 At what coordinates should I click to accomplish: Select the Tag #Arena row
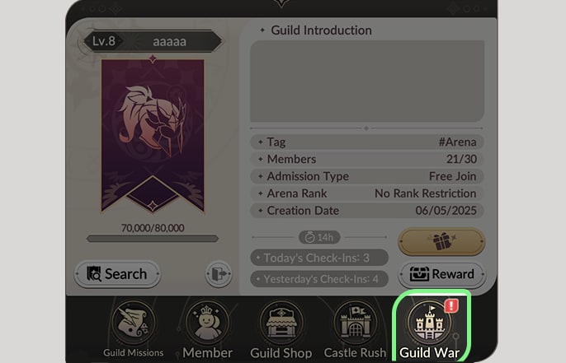(367, 142)
